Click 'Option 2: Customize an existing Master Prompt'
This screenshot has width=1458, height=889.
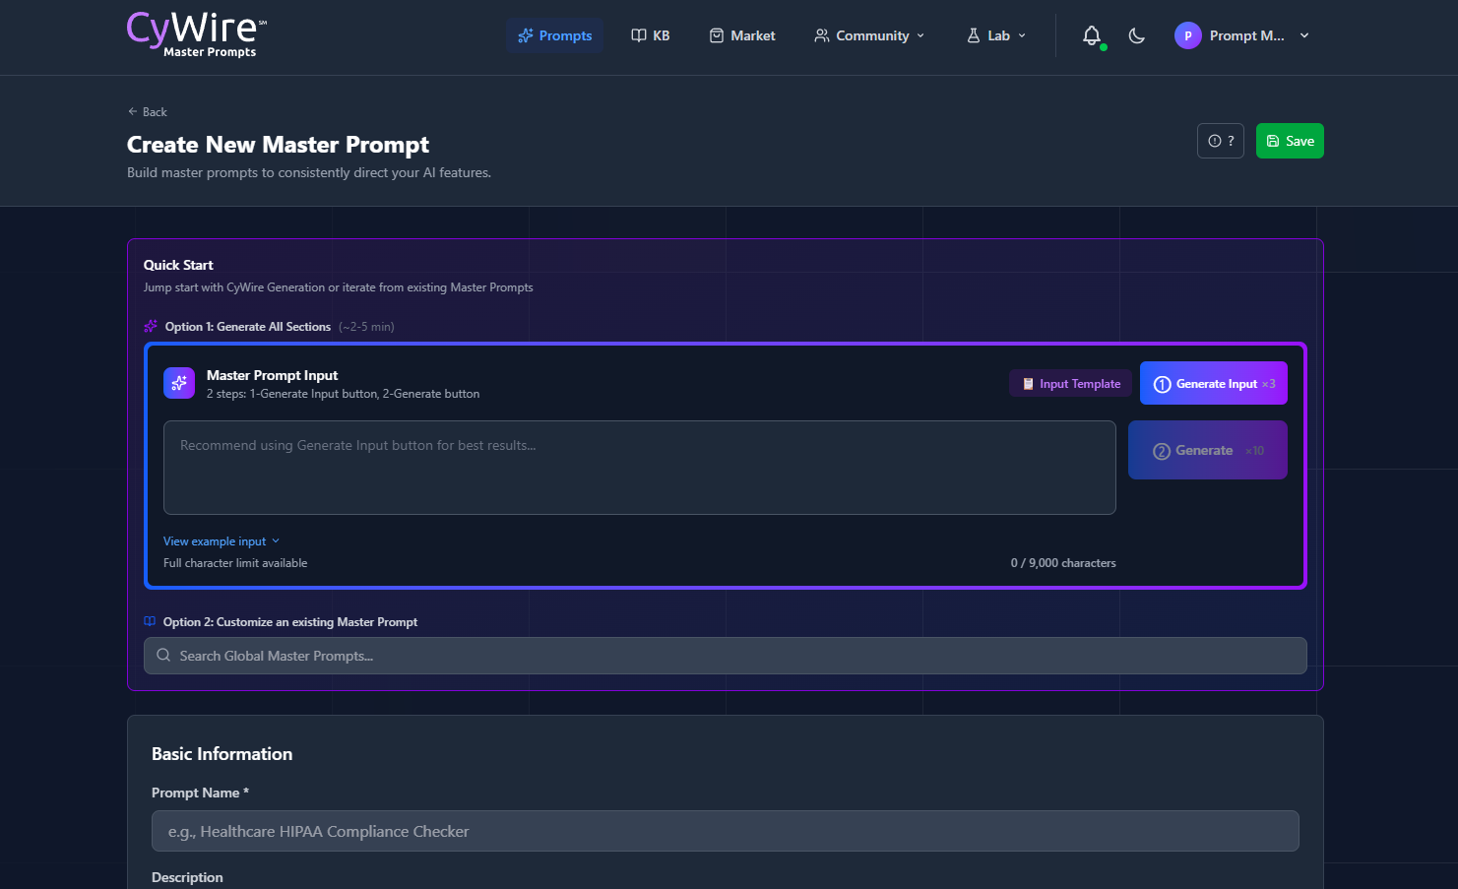tap(290, 622)
